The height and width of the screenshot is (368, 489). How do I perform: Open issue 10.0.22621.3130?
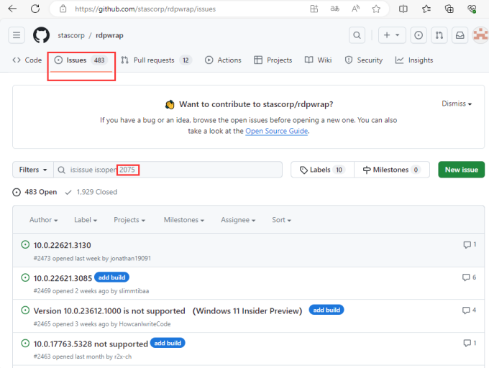63,245
